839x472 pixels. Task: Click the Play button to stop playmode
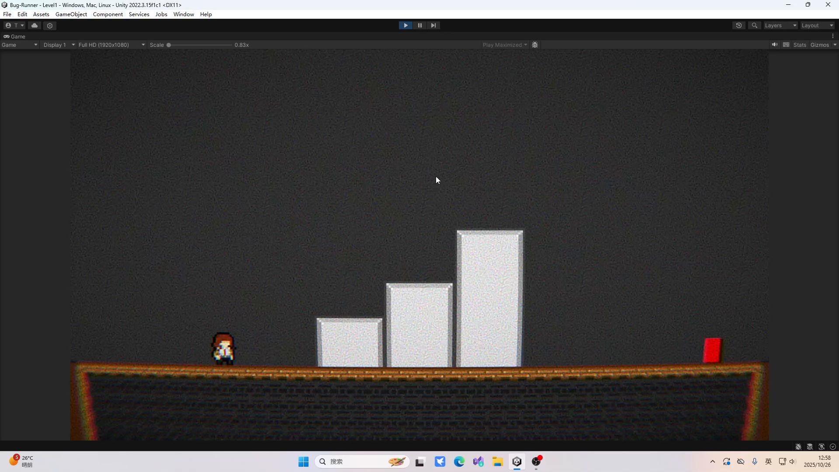[406, 25]
